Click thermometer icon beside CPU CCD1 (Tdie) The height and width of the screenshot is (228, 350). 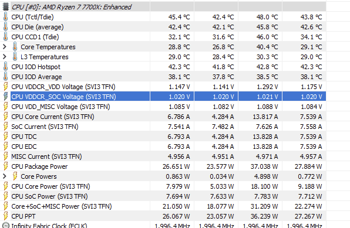tap(6, 37)
